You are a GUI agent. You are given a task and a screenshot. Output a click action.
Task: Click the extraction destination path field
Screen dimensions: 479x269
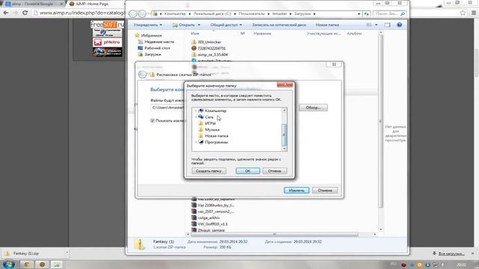point(168,108)
